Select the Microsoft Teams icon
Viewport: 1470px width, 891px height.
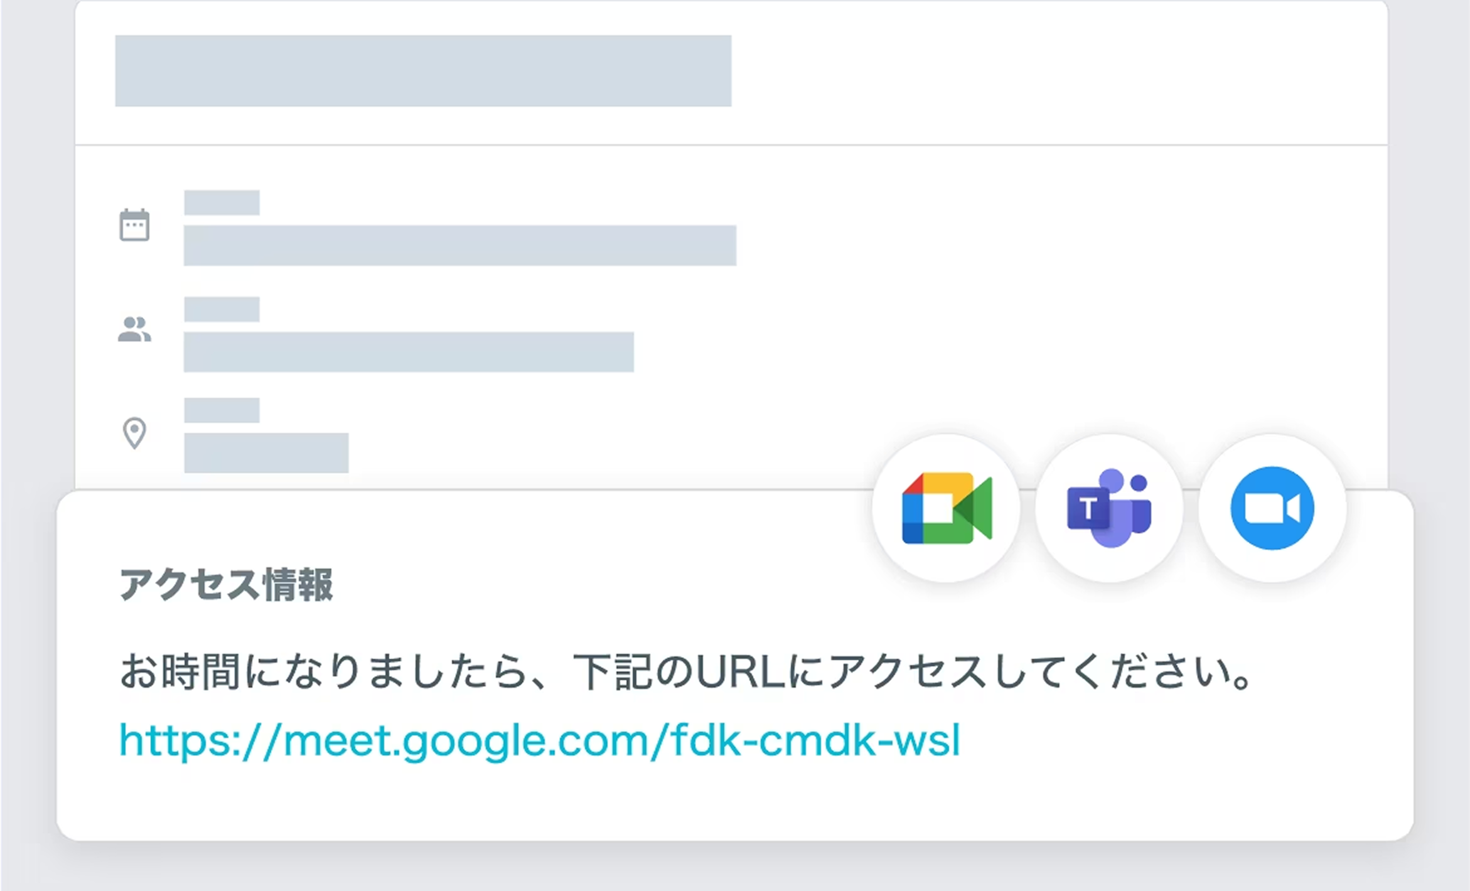point(1109,508)
